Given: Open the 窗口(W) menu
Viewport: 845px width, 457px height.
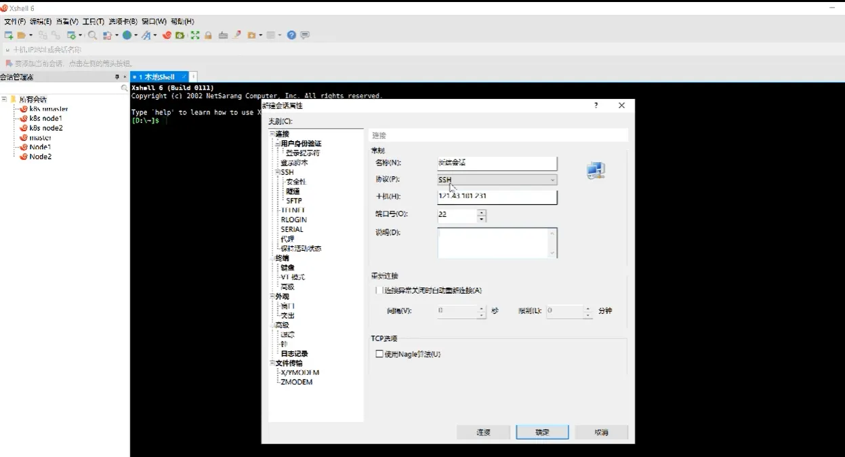Looking at the screenshot, I should [154, 22].
